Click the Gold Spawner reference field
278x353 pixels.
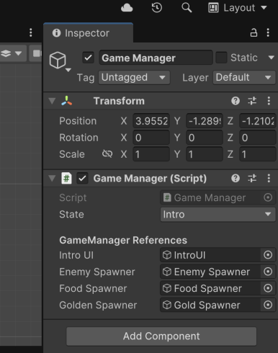coord(210,305)
